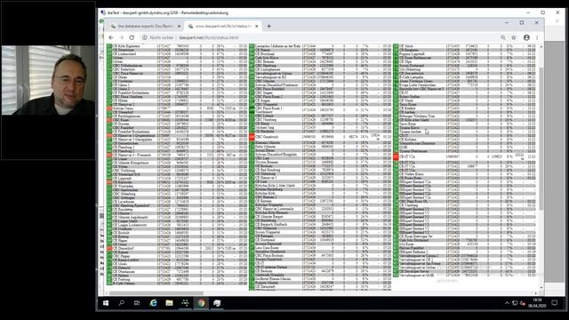
Task: Click the page's vertical scrollbar
Action: point(541,138)
